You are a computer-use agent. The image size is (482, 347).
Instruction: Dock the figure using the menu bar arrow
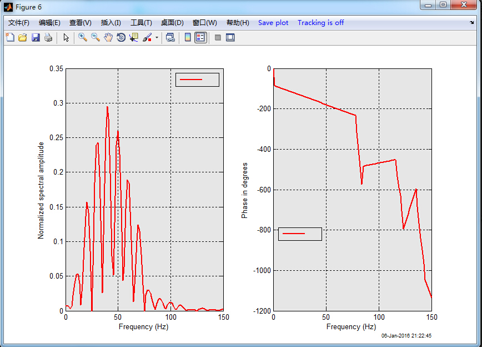(x=472, y=22)
